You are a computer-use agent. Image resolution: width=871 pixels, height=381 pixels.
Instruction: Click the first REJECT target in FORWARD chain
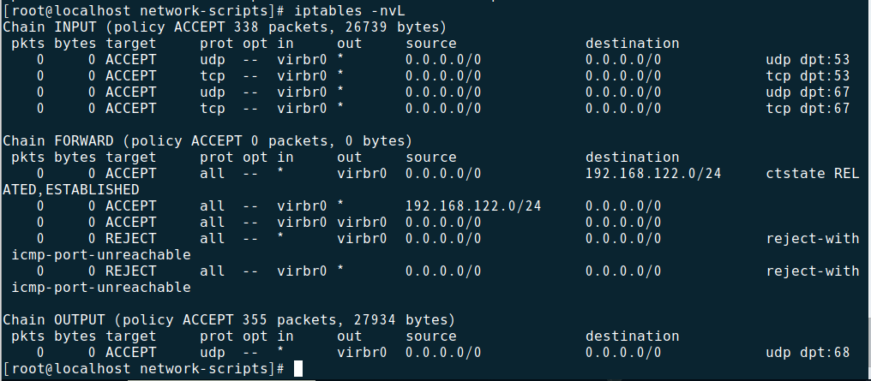[x=131, y=239]
